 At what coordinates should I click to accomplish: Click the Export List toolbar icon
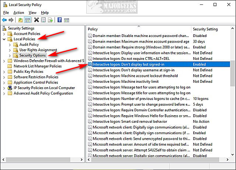pos(50,20)
